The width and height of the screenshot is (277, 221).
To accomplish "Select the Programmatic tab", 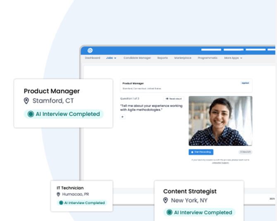I will pyautogui.click(x=208, y=58).
